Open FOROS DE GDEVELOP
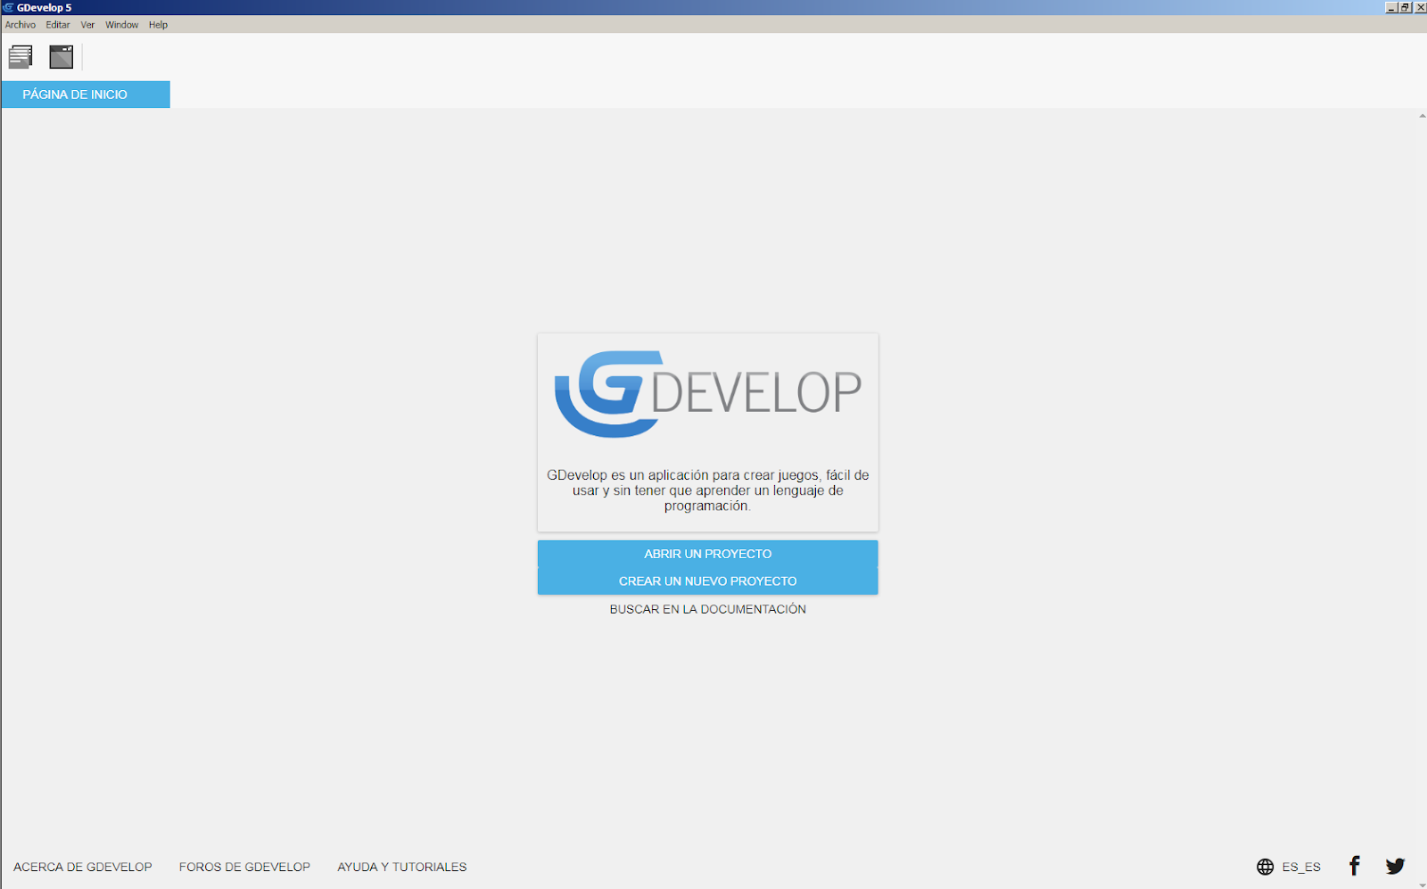Image resolution: width=1427 pixels, height=889 pixels. pos(244,866)
